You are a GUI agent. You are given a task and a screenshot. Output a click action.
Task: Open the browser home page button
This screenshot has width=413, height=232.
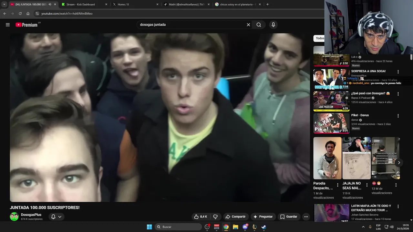pyautogui.click(x=28, y=14)
